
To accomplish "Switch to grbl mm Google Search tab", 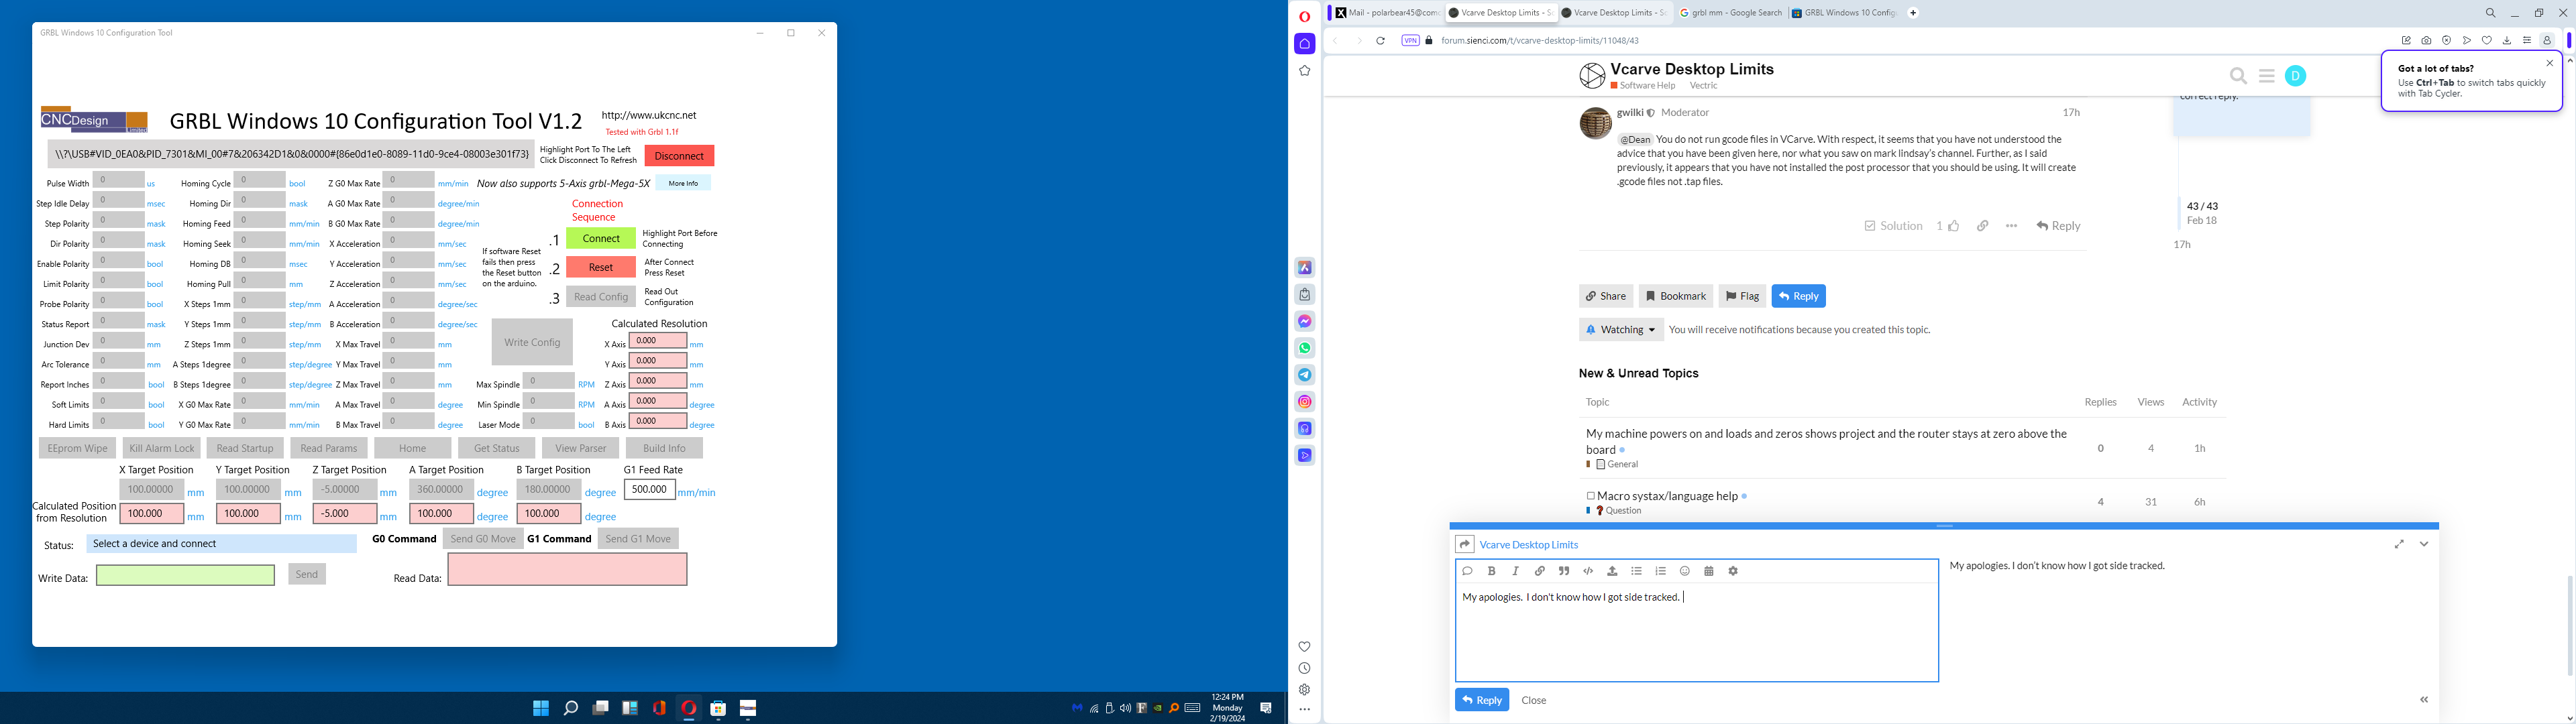I will [1730, 13].
